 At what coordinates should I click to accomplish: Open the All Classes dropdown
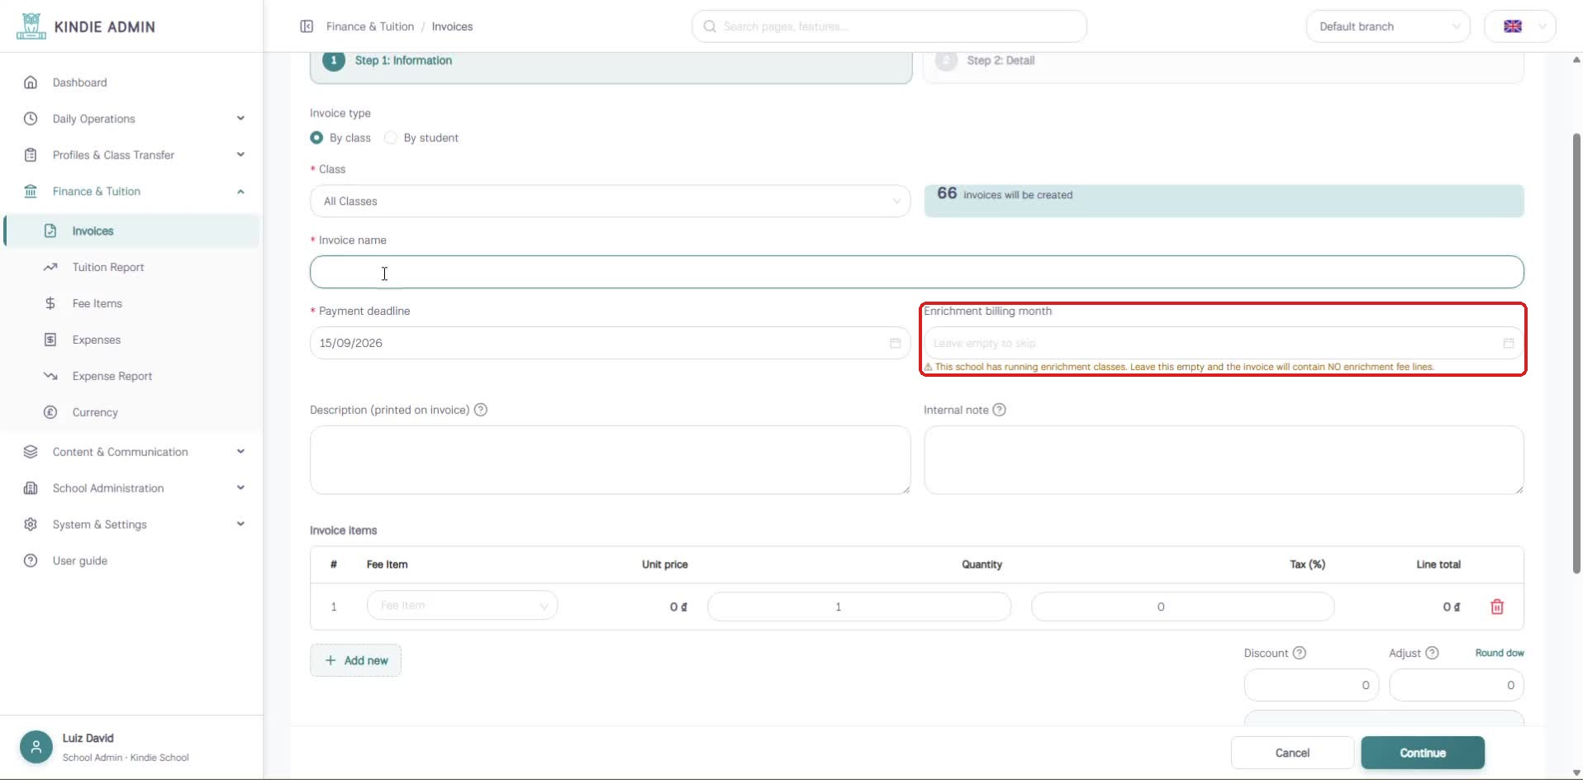(610, 201)
